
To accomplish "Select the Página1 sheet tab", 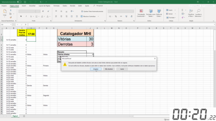I will [x=15, y=116].
